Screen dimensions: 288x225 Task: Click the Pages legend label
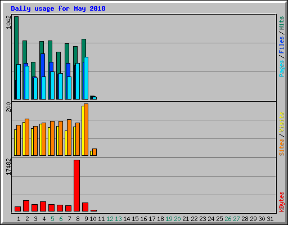[x=282, y=69]
